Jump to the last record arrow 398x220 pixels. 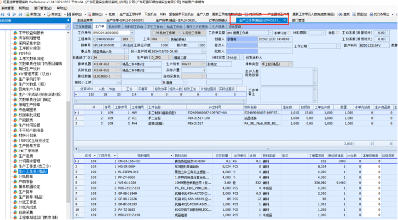point(20,14)
